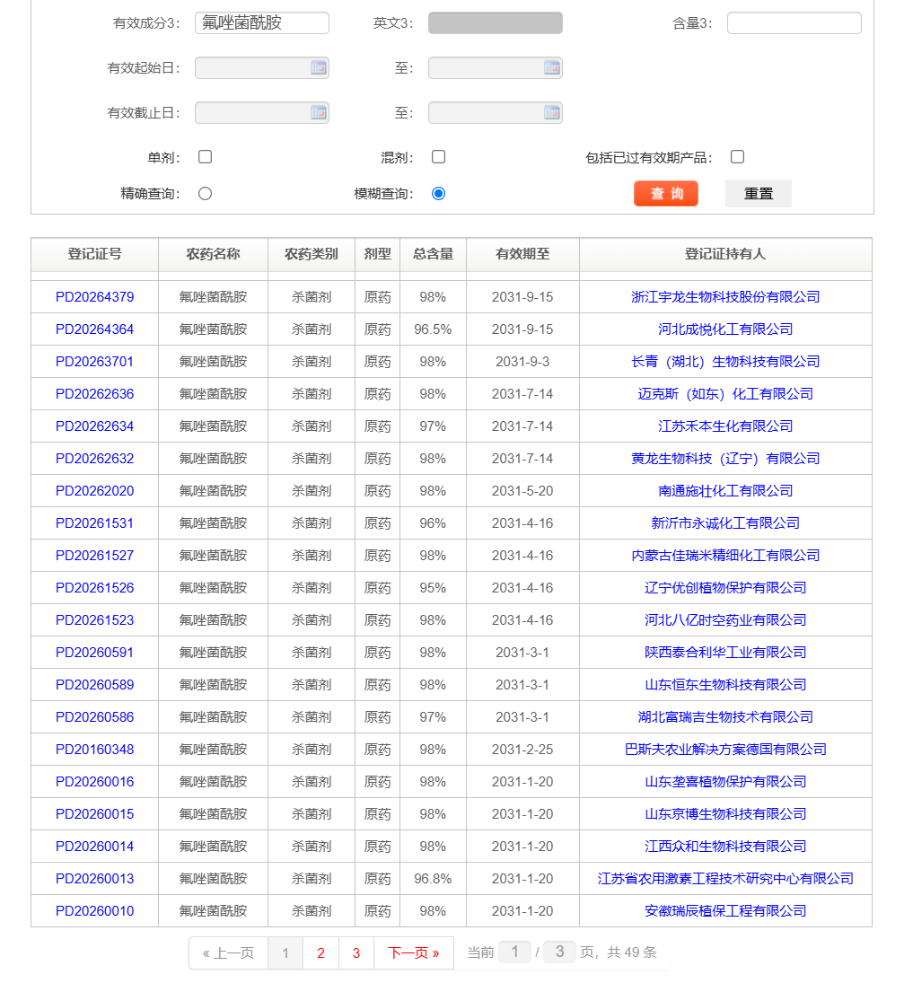Open registration PD20262634
Screen dimensions: 904x983
point(94,426)
